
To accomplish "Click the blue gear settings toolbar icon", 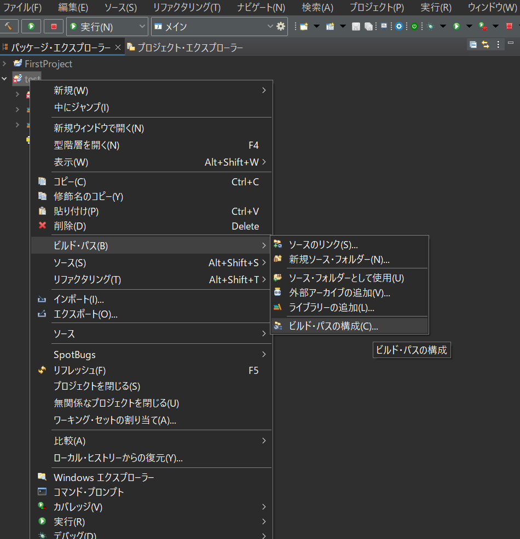I will pos(398,26).
